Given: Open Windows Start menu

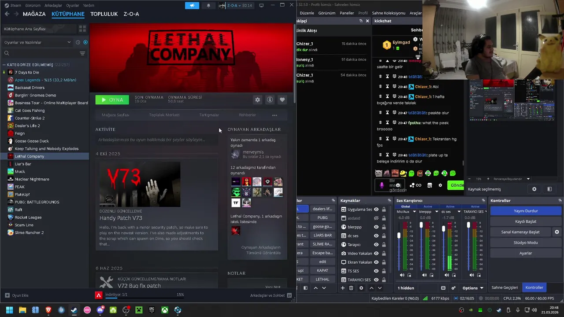Looking at the screenshot, I should [9, 310].
